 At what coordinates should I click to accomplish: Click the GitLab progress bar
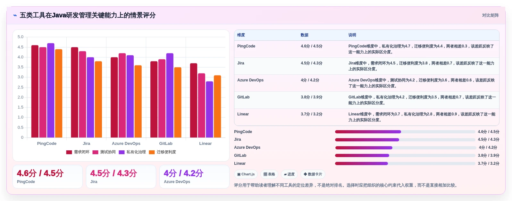405,155
